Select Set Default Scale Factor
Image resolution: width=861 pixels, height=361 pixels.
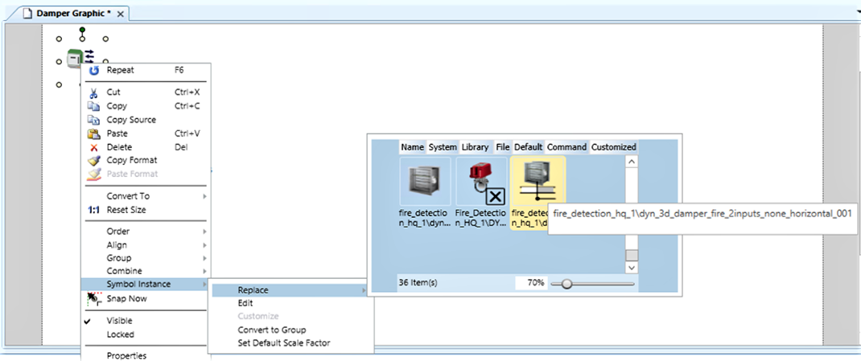[x=283, y=343]
